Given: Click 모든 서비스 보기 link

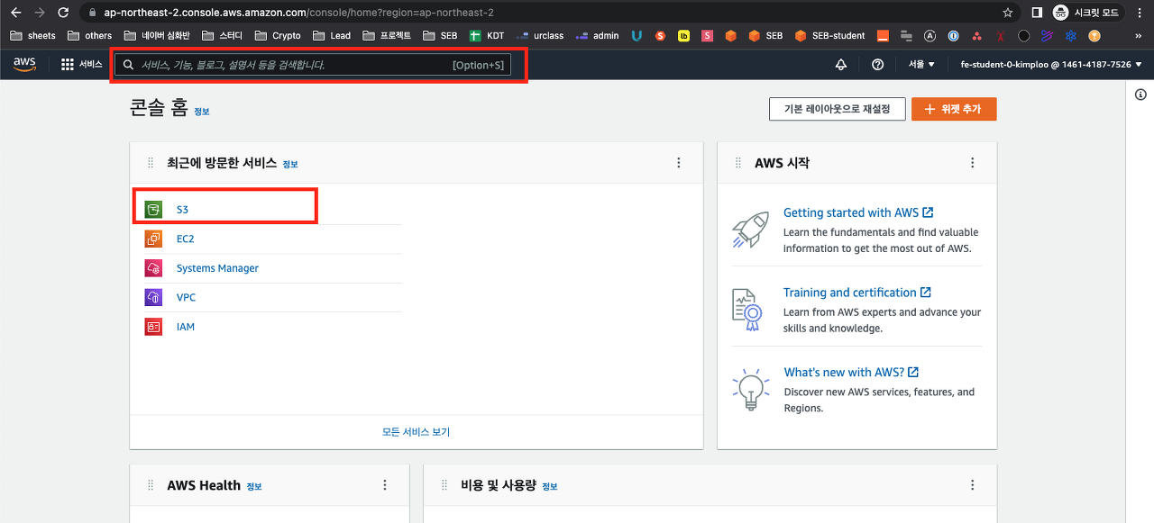Looking at the screenshot, I should pyautogui.click(x=416, y=432).
